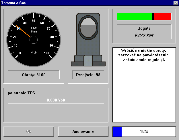Image resolution: width=179 pixels, height=140 pixels.
Task: Click the tachometer center hub circle
Action: 34,40
